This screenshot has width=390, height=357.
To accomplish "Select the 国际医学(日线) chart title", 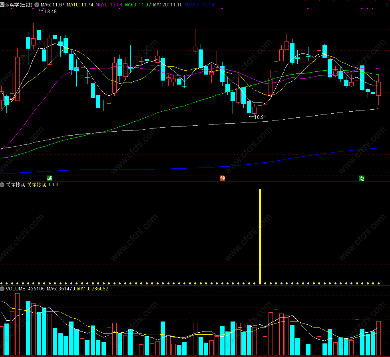I will coord(16,5).
